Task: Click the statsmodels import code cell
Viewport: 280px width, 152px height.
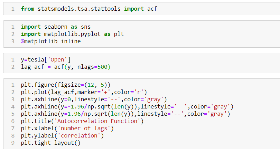Action: coord(142,9)
